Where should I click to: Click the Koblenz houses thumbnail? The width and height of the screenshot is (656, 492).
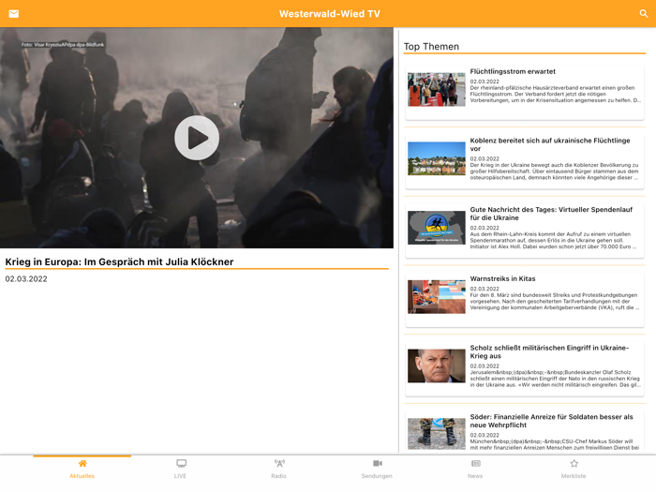point(437,158)
